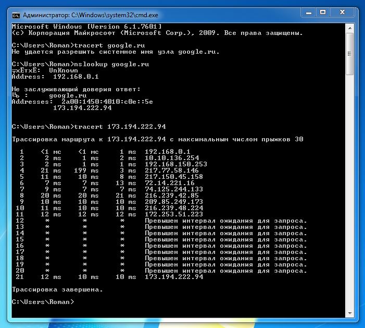
Task: Click hop 6 address 72.14.221.16
Action: (x=170, y=183)
